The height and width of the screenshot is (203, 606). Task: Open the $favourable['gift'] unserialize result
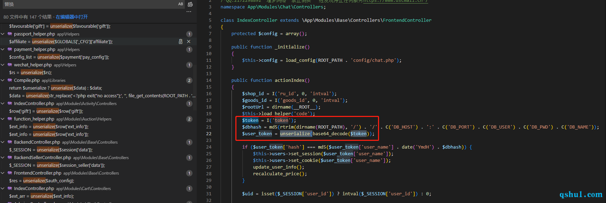[60, 26]
